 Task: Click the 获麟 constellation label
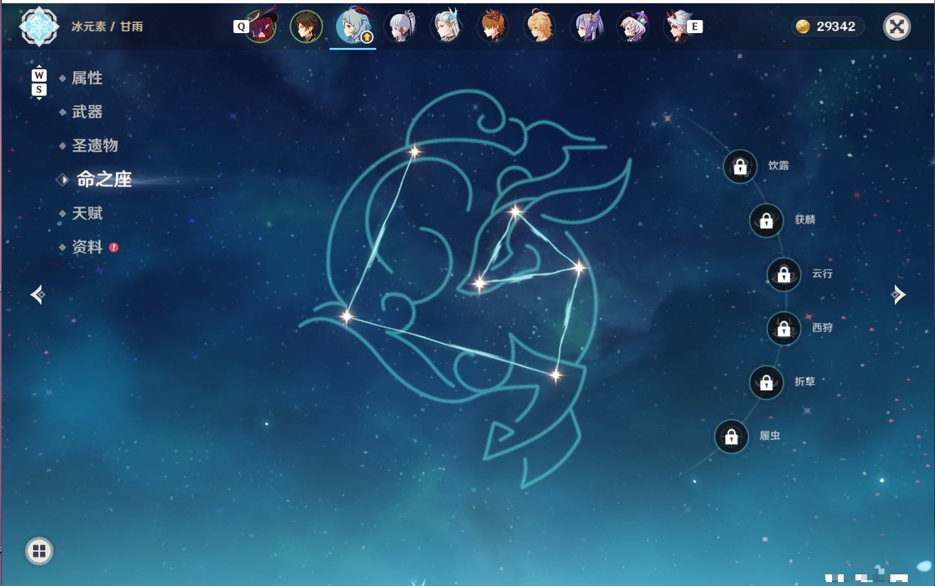pyautogui.click(x=805, y=220)
